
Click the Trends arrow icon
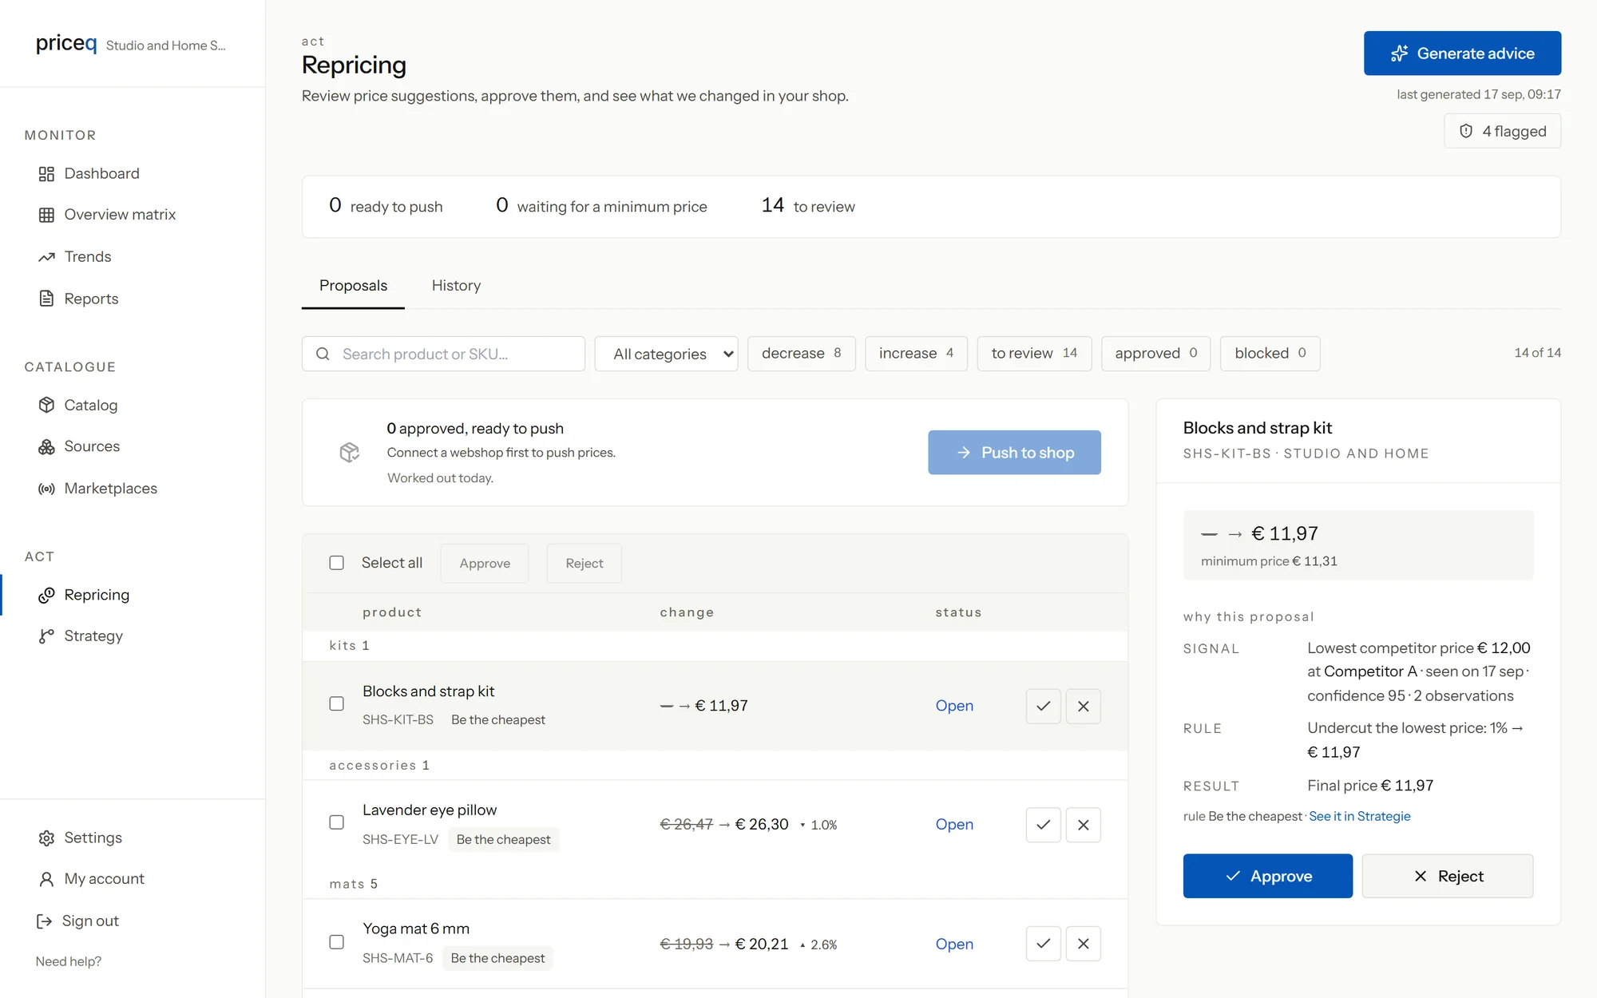pyautogui.click(x=46, y=257)
